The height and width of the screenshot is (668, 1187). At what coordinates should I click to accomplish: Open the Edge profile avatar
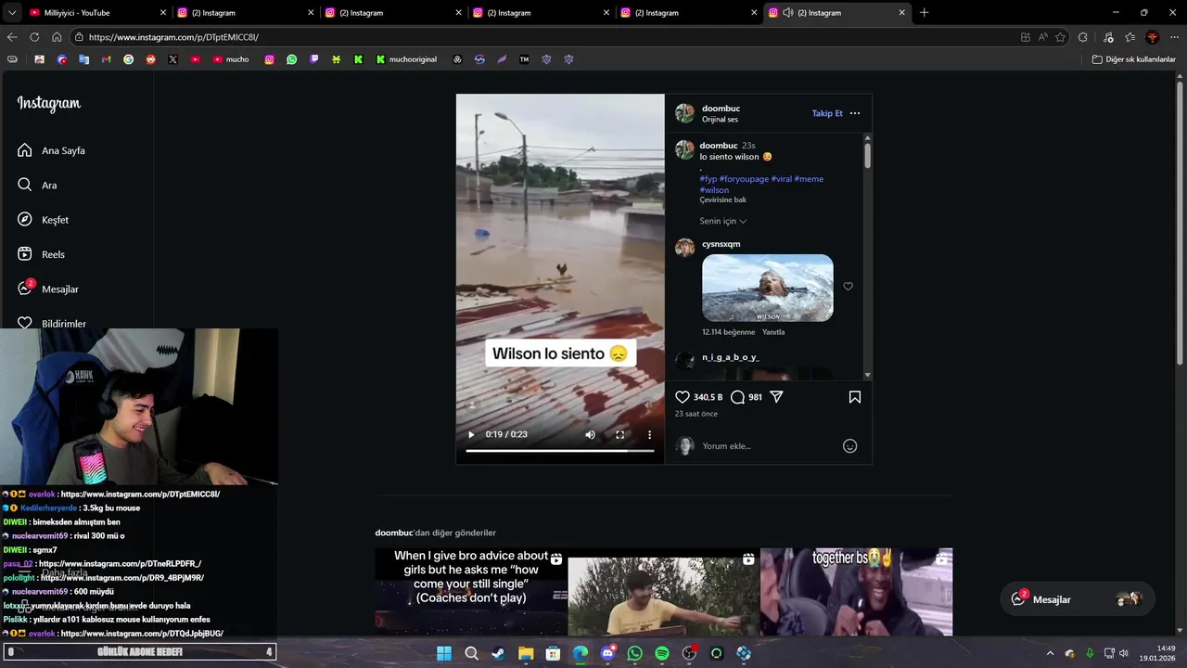[x=1153, y=37]
